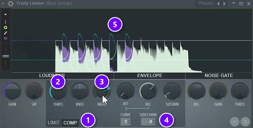Maximize the Fruity Limiter window
Viewport: 253px width, 128px height.
pos(241,4)
